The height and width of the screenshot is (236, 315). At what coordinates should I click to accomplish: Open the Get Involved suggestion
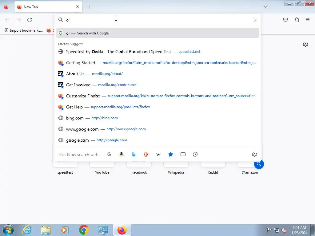157,85
